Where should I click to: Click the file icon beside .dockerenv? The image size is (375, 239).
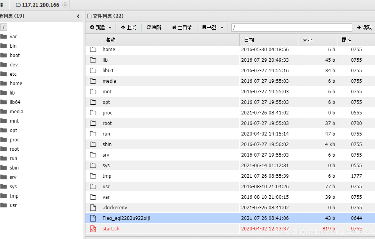[x=93, y=207]
